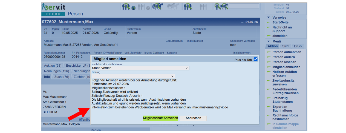Click the 077502 Mustermann,Max header
This screenshot has height=133, width=346.
[68, 22]
